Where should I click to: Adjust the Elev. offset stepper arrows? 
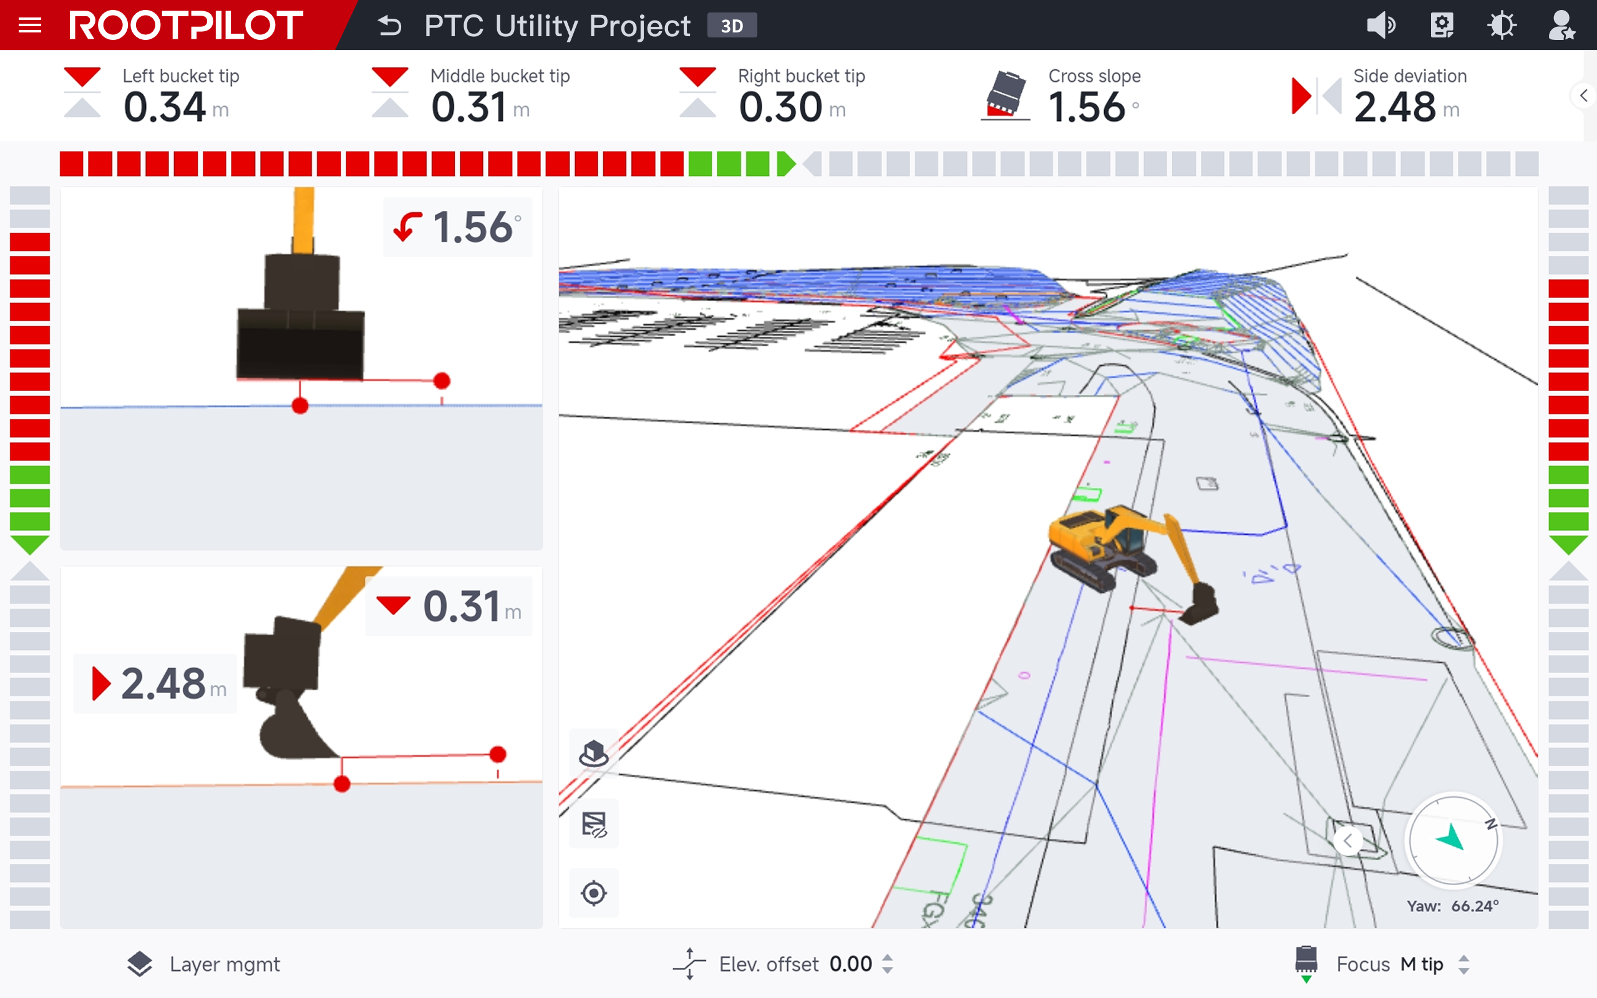coord(888,964)
